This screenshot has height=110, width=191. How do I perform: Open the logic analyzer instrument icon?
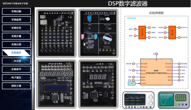click(138, 100)
